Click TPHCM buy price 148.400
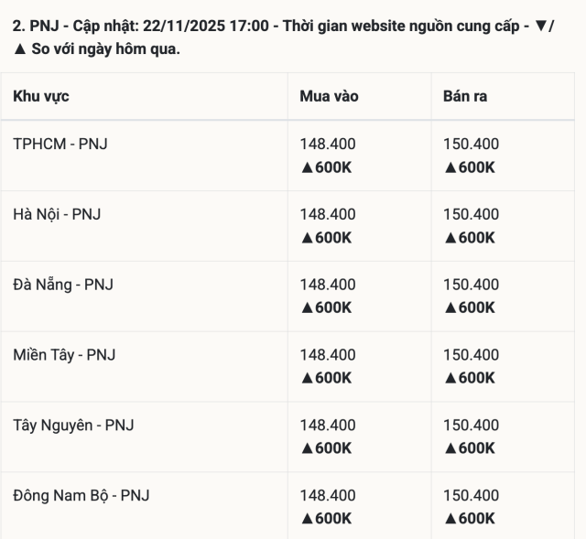 328,144
